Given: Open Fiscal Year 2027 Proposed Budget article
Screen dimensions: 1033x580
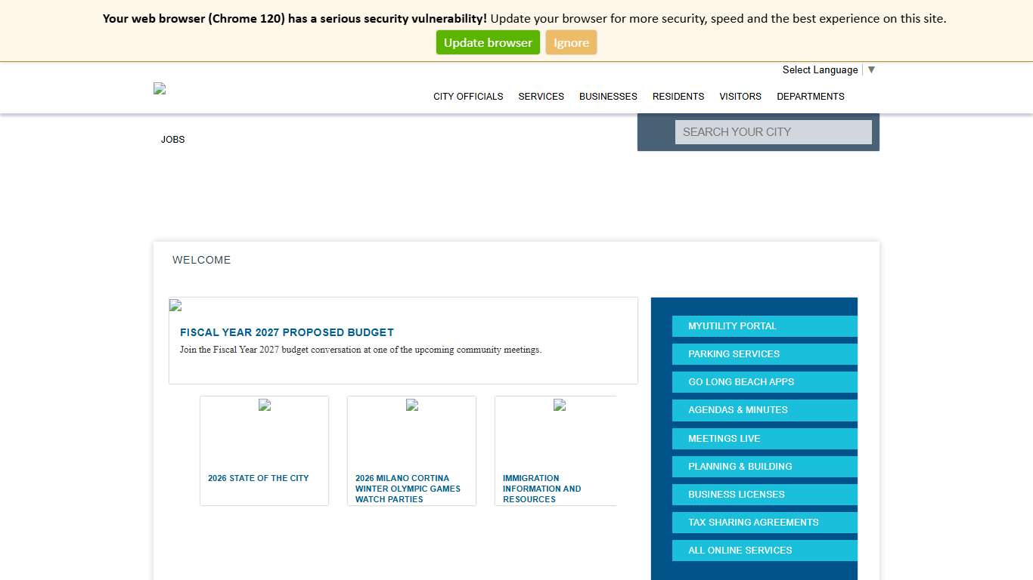Looking at the screenshot, I should point(287,332).
